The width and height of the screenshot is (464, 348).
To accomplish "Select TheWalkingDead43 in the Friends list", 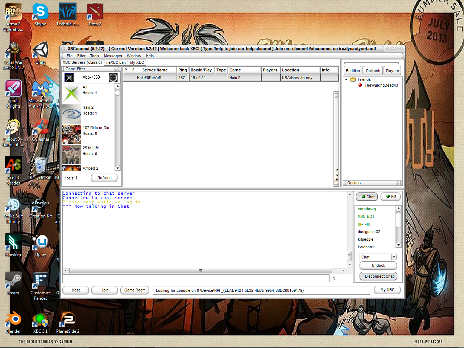I will (381, 86).
